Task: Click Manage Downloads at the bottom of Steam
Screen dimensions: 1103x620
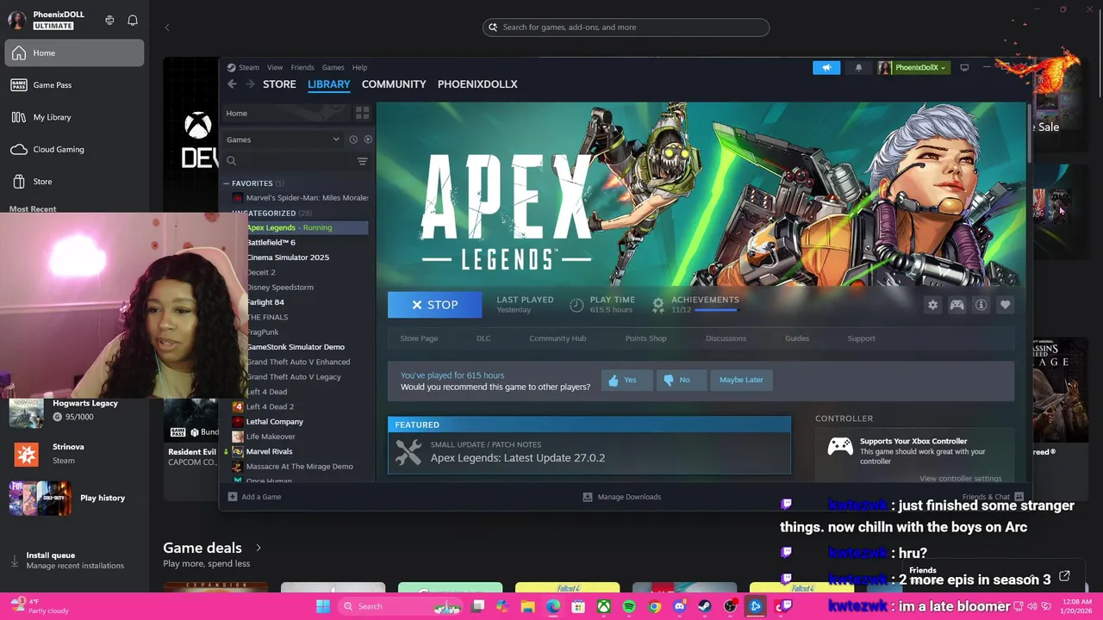Action: point(621,497)
